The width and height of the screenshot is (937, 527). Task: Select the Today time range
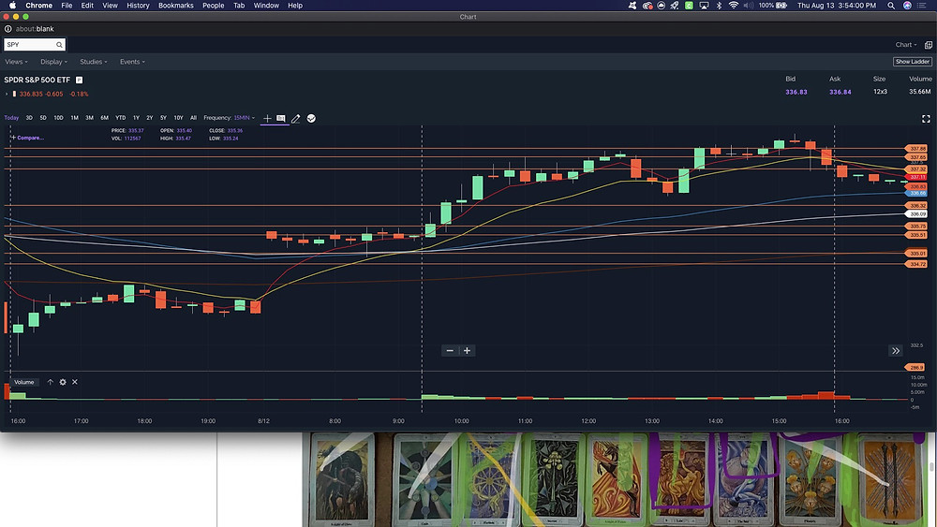11,118
